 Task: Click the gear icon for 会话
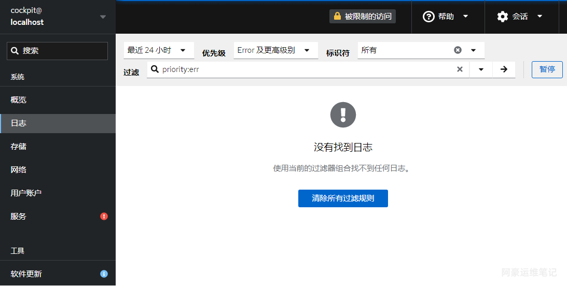click(502, 17)
